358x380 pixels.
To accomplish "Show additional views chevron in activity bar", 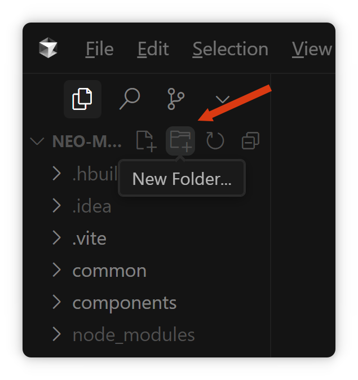I will tap(223, 99).
